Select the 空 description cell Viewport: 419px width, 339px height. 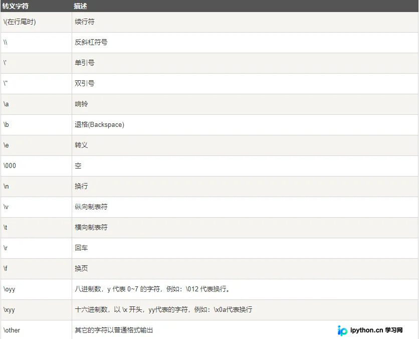coord(245,166)
